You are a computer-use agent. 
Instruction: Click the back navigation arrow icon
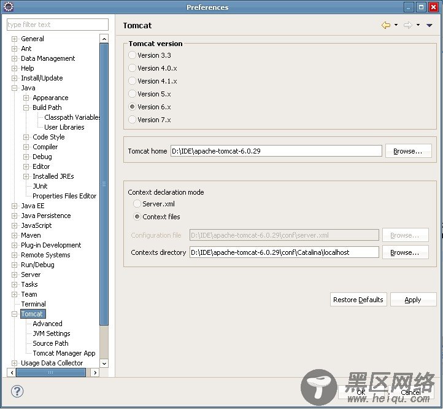386,25
